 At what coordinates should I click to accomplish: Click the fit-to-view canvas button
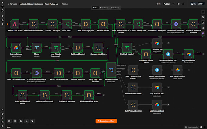(x=9, y=121)
